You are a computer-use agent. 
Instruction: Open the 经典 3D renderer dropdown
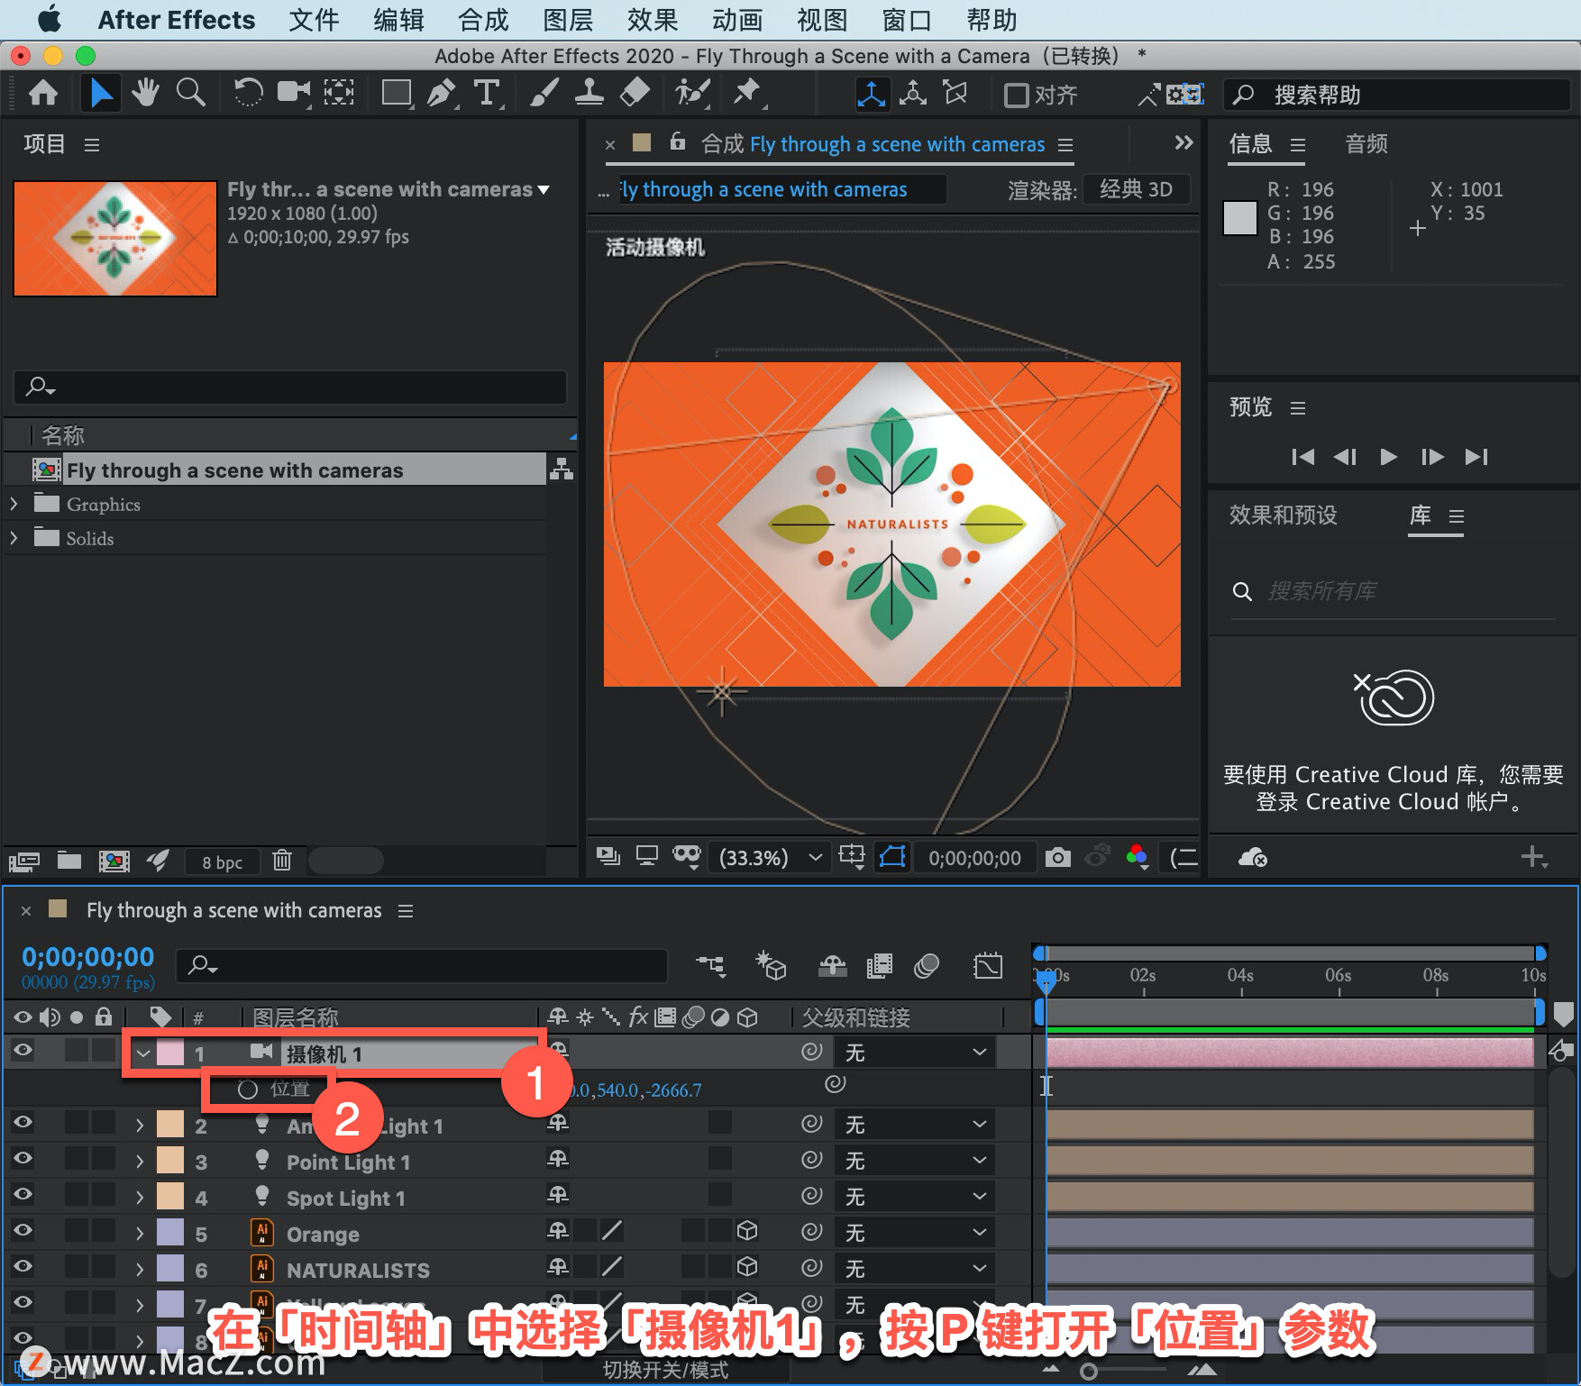[1136, 189]
